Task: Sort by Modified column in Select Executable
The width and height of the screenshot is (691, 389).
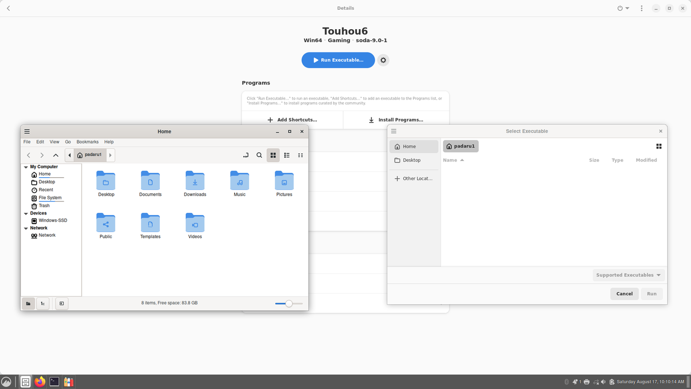Action: (646, 160)
